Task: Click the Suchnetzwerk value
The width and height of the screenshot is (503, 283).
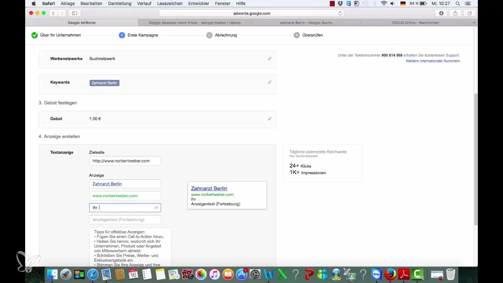Action: coord(102,59)
